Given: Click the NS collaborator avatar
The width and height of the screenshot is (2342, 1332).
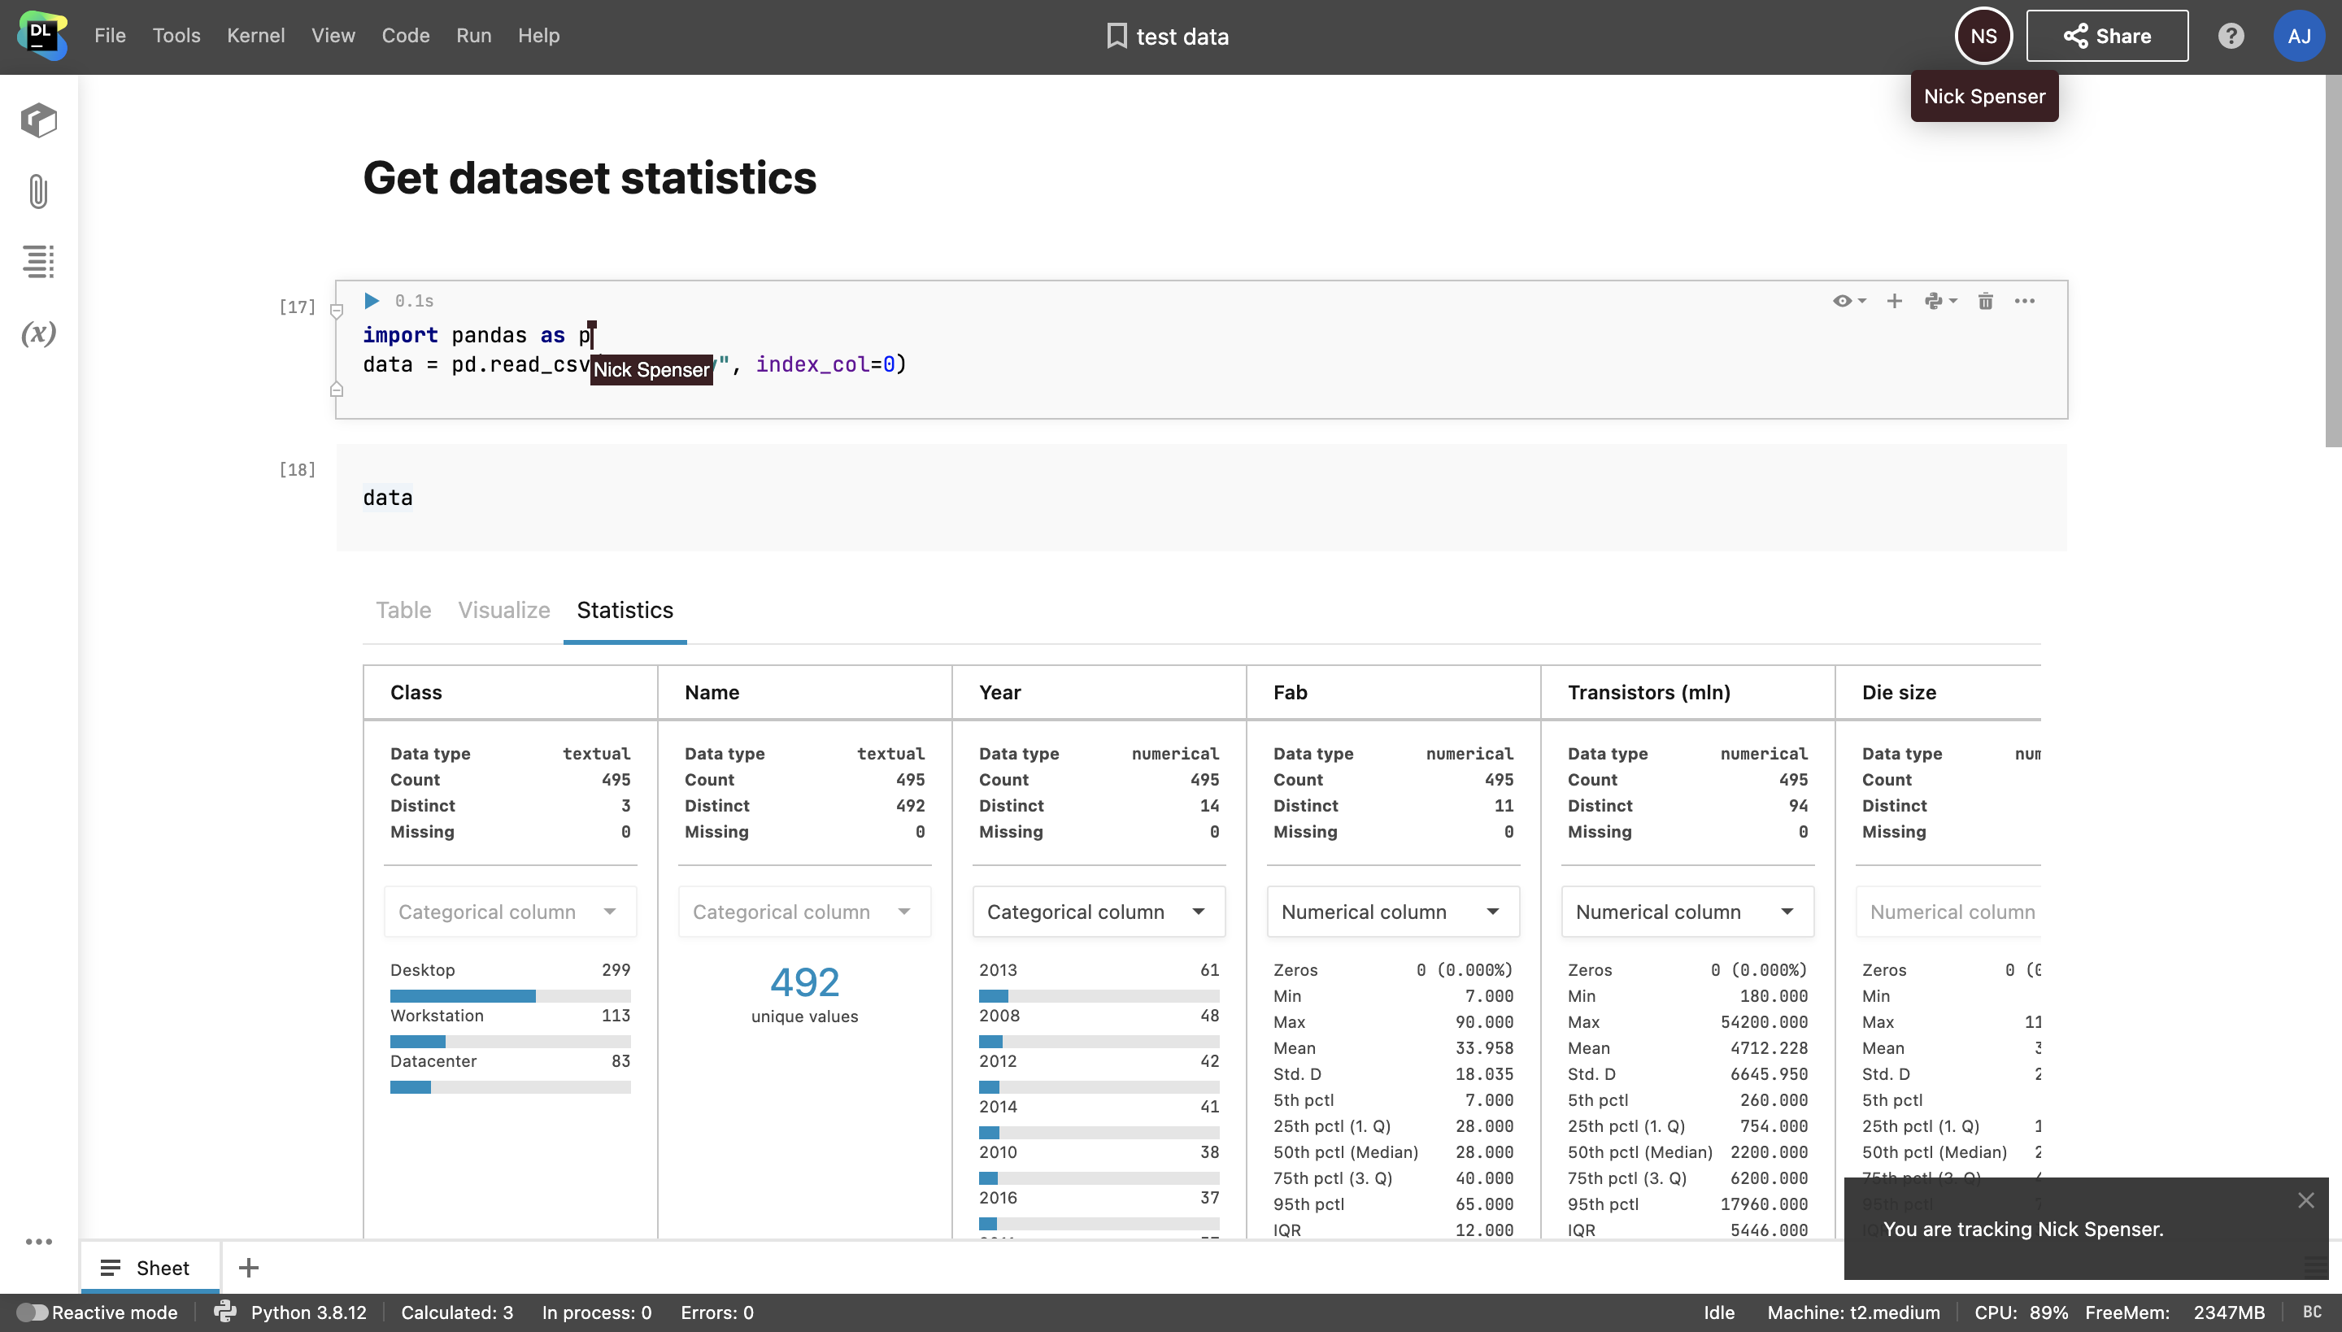Looking at the screenshot, I should point(1983,36).
